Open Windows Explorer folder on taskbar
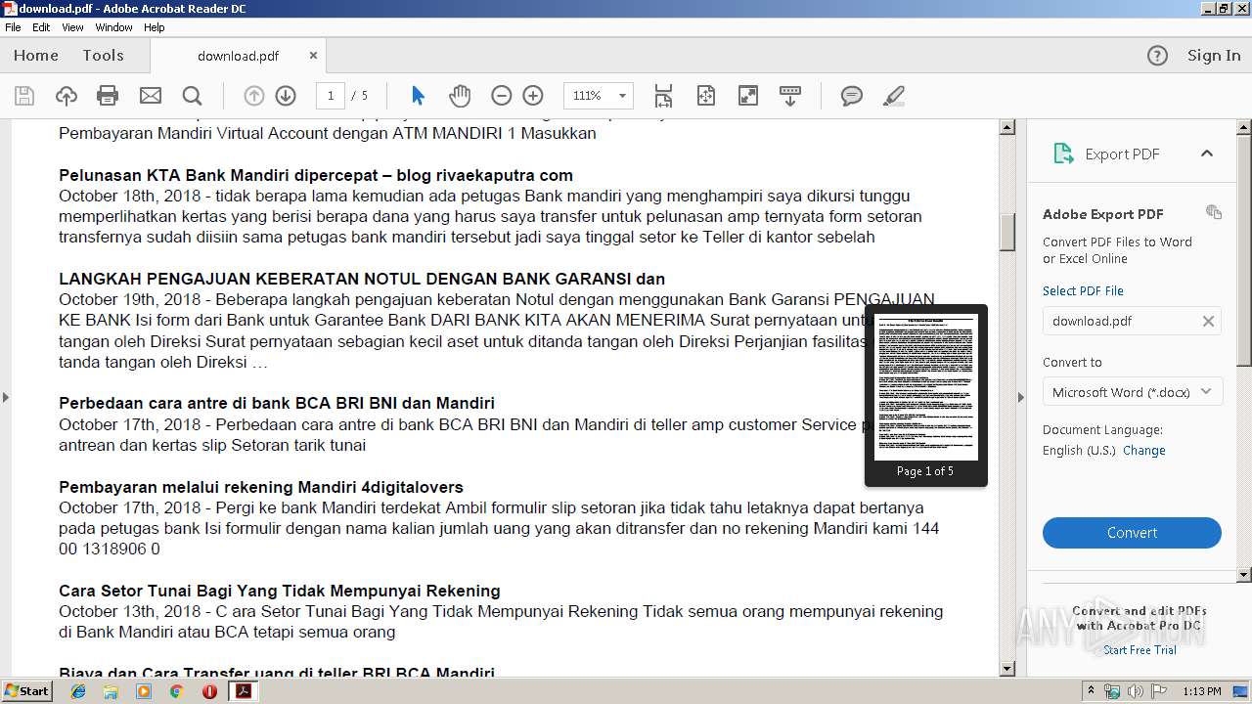 [x=111, y=691]
